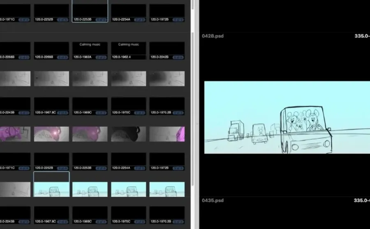This screenshot has width=370, height=229.
Task: Select thumbnail with magenta figure at left edge
Action: pos(15,134)
